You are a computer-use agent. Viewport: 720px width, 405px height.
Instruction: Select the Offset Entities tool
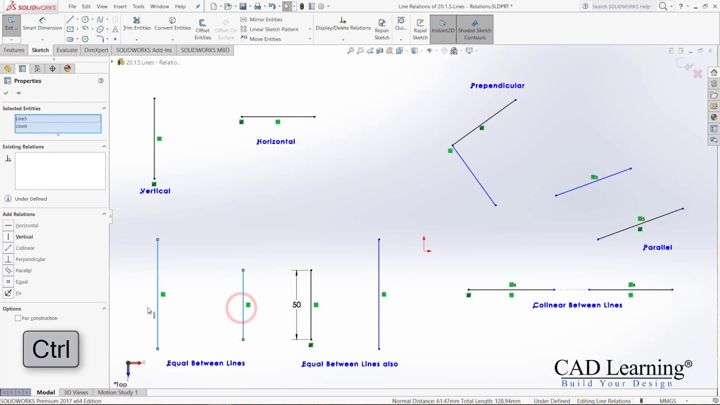(x=202, y=30)
